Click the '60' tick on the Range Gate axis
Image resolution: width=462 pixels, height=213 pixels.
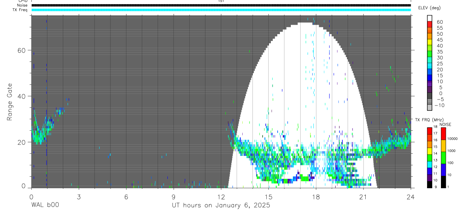click(x=21, y=50)
